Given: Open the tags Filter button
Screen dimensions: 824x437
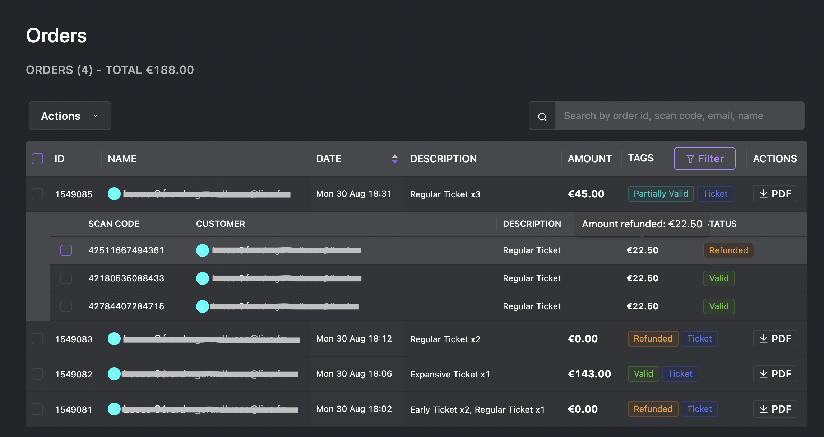Looking at the screenshot, I should (704, 159).
